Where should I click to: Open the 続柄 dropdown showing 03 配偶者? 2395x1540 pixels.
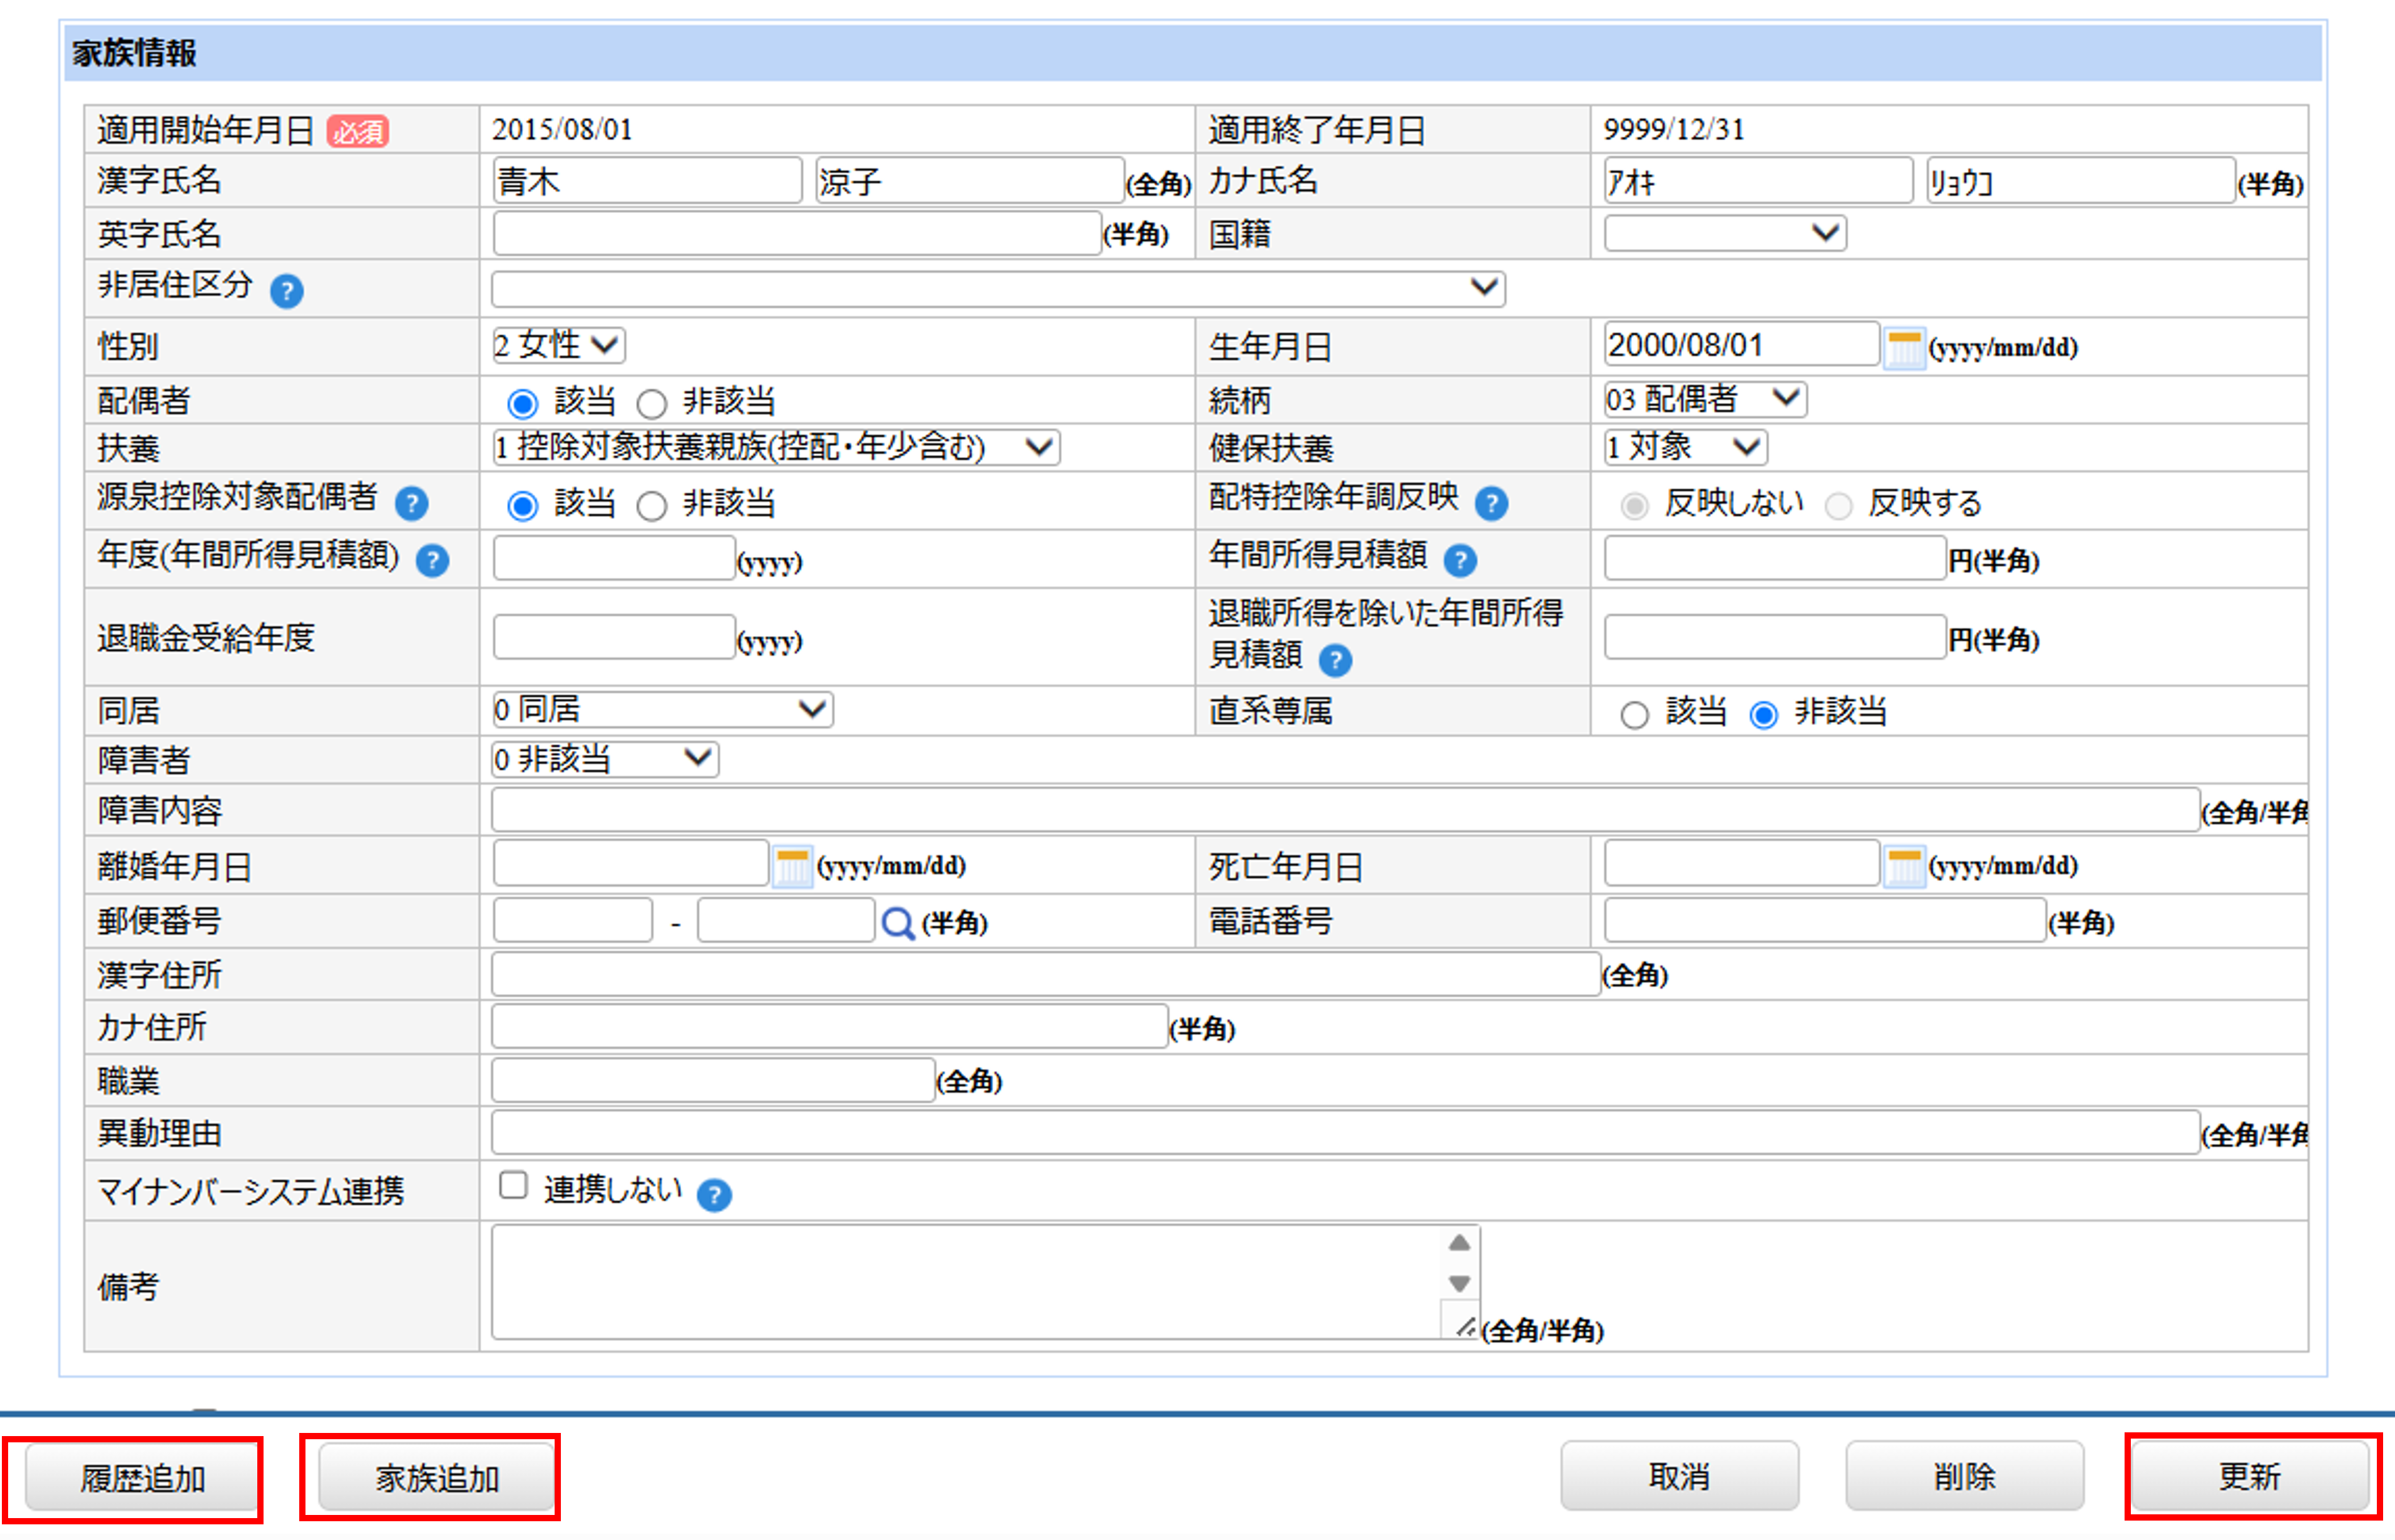[1705, 399]
